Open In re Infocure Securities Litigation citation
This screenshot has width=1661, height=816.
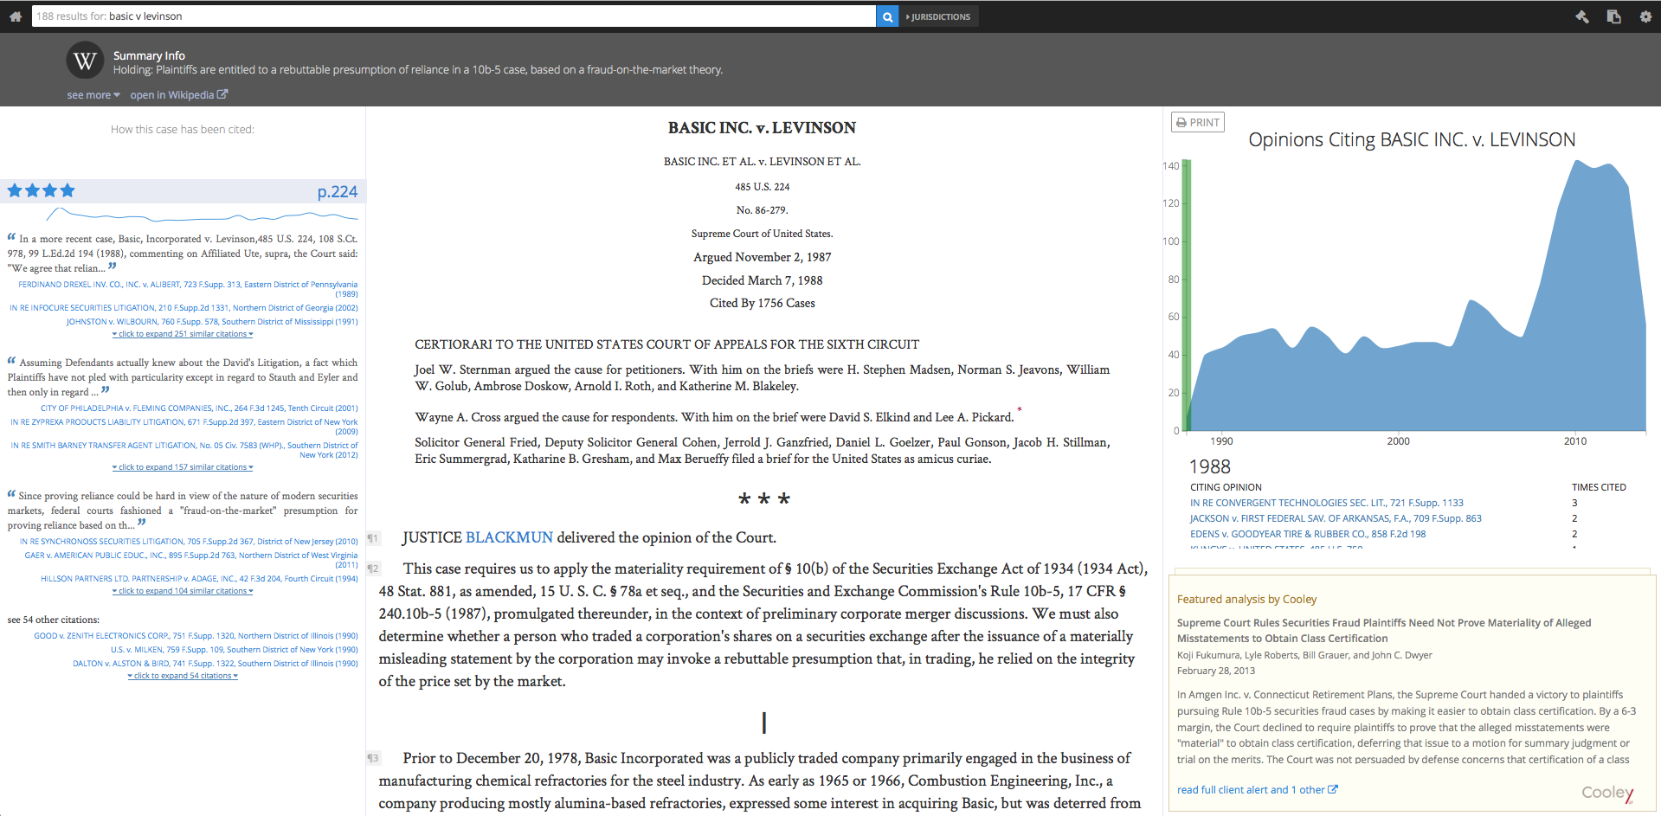[x=183, y=308]
